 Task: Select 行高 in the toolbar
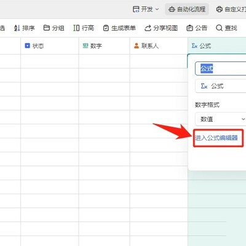click(84, 28)
